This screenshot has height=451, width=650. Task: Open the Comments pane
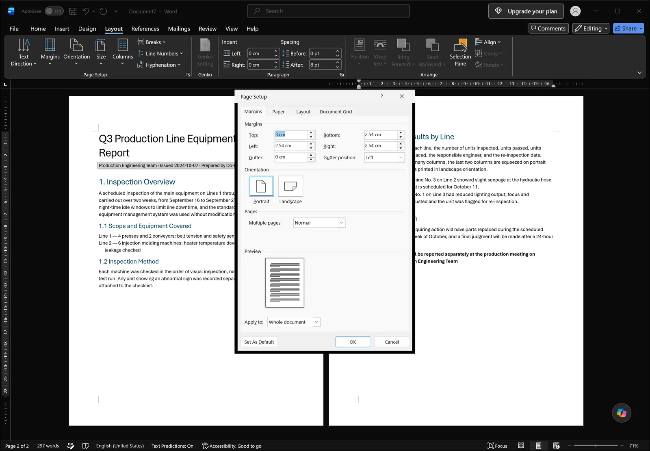click(548, 28)
